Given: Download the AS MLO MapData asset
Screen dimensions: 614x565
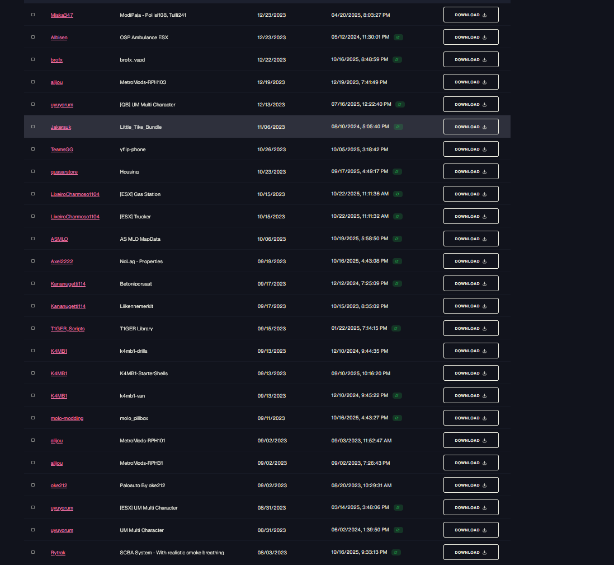Looking at the screenshot, I should point(471,239).
